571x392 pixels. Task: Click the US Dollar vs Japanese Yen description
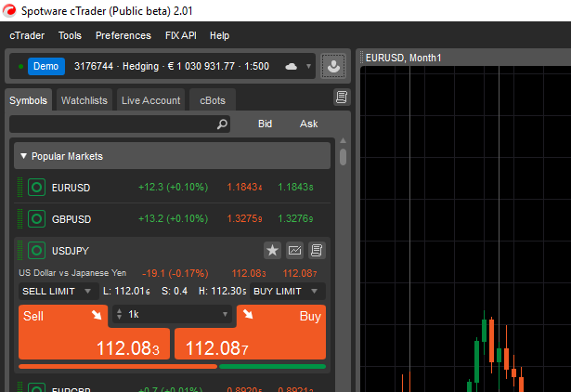(72, 273)
